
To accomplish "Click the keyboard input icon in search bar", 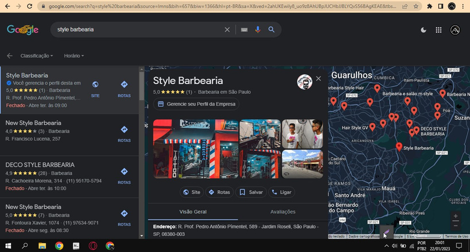I will [x=244, y=30].
